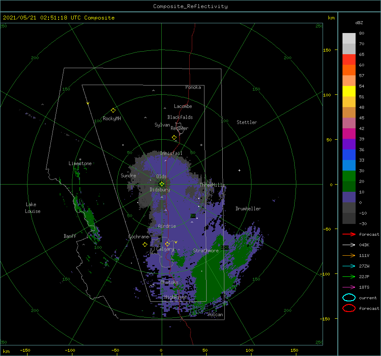Click the Calgary city label
The height and width of the screenshot is (356, 381).
(165, 249)
